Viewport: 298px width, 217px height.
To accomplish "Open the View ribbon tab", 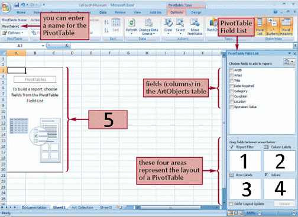I will (x=137, y=12).
